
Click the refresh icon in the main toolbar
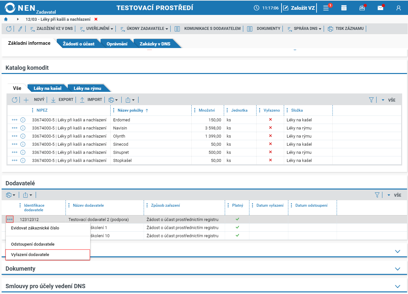tap(9, 29)
